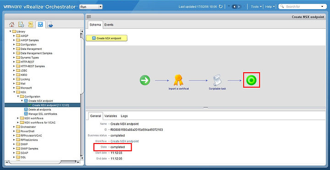Click the Last updated timestamp text
The height and width of the screenshot is (170, 330).
pos(198,7)
